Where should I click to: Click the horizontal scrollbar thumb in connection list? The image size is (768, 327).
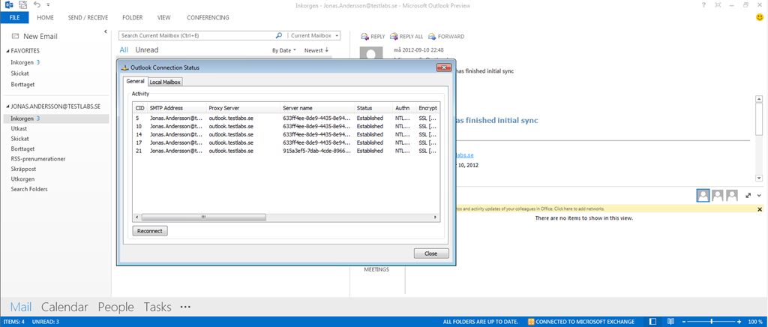click(203, 217)
